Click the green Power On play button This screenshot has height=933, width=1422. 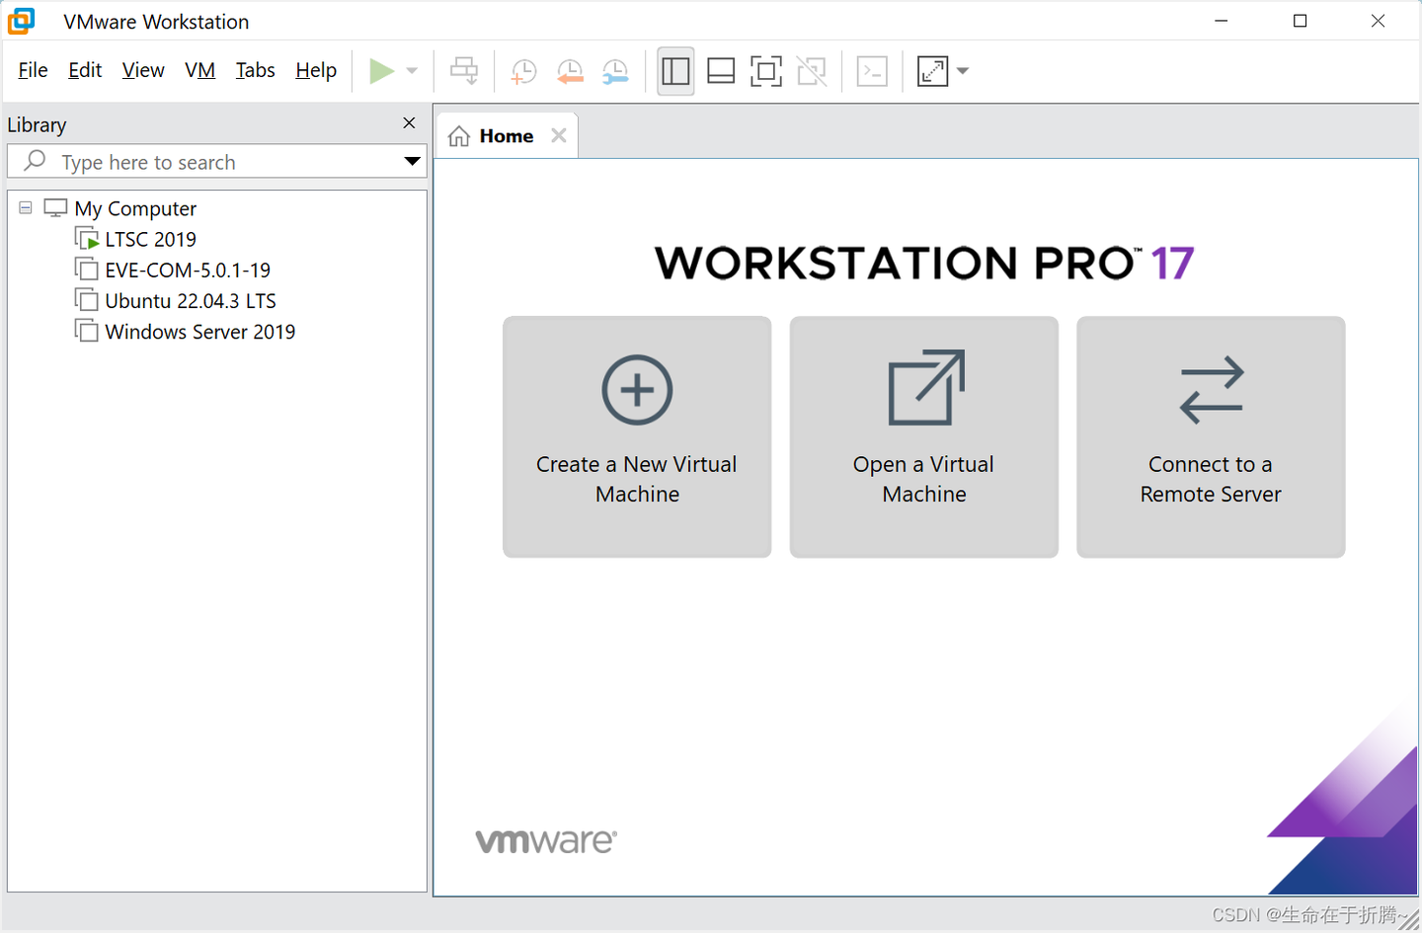pyautogui.click(x=381, y=71)
